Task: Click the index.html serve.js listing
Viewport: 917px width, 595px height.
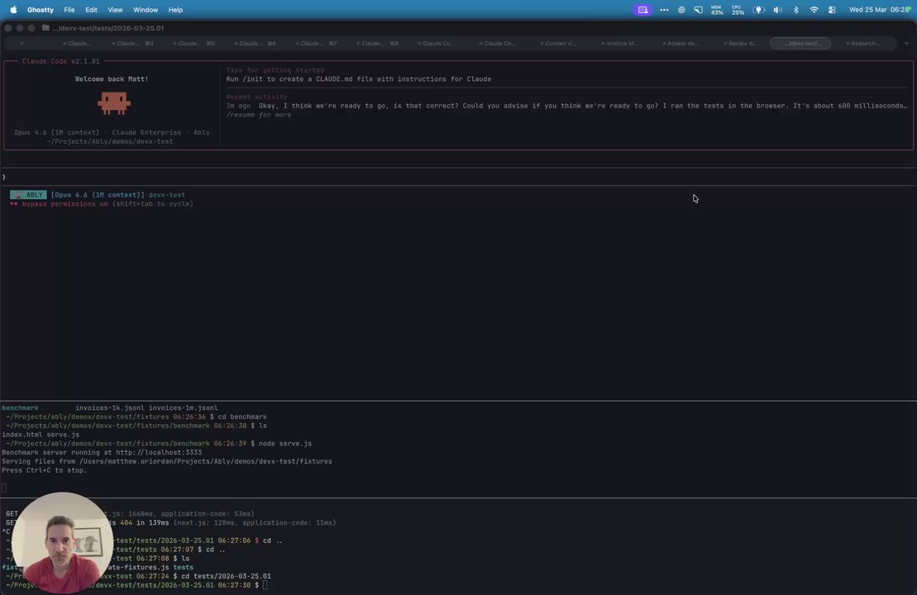Action: click(x=41, y=435)
